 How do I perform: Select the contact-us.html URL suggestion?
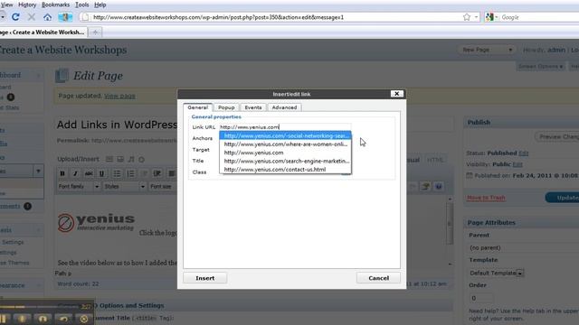(x=285, y=170)
